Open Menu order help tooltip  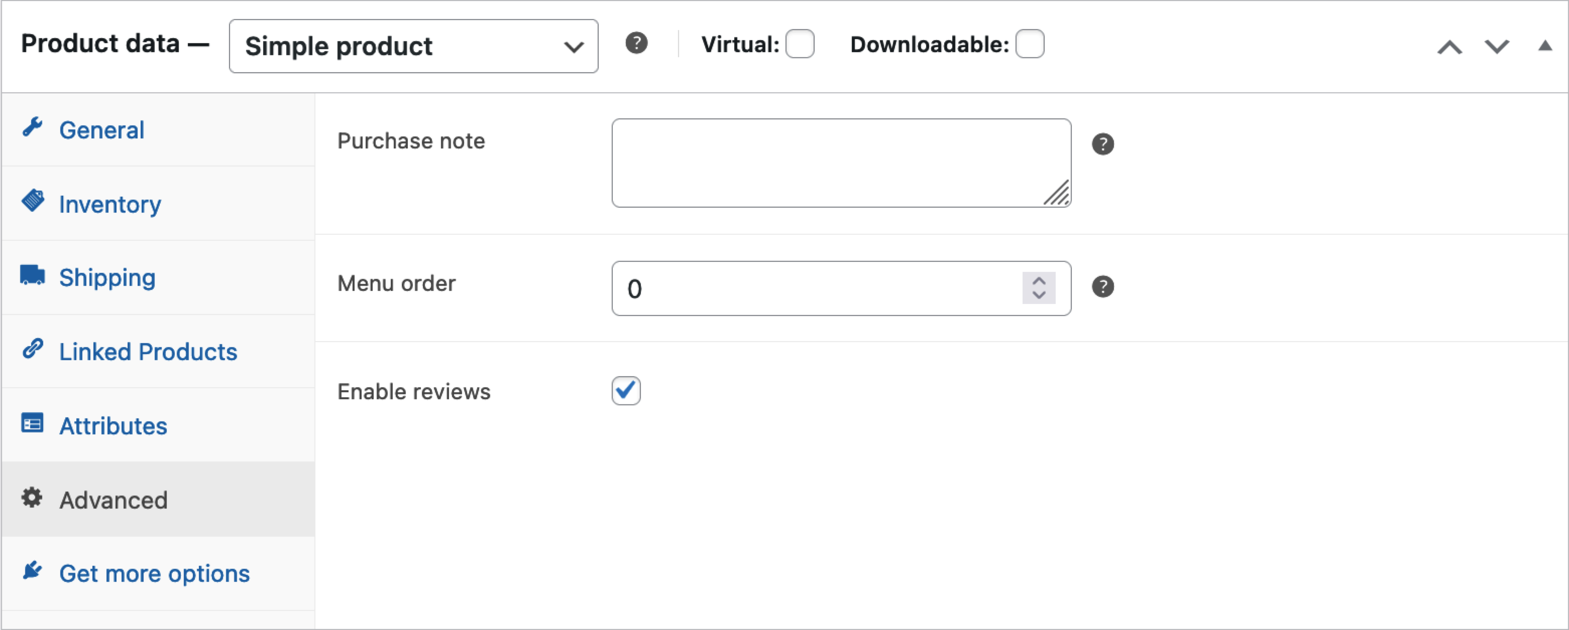pyautogui.click(x=1103, y=286)
